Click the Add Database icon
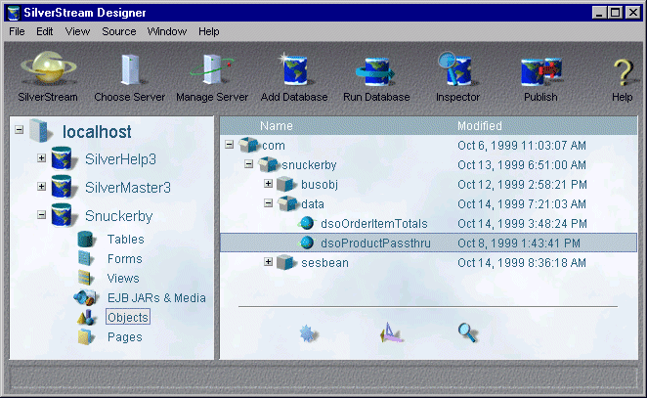The image size is (647, 398). [x=294, y=69]
